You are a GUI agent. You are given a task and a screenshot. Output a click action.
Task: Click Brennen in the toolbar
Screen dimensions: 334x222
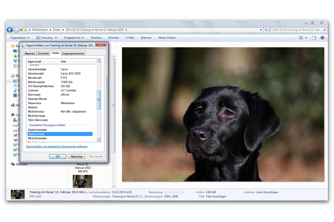coord(146,38)
